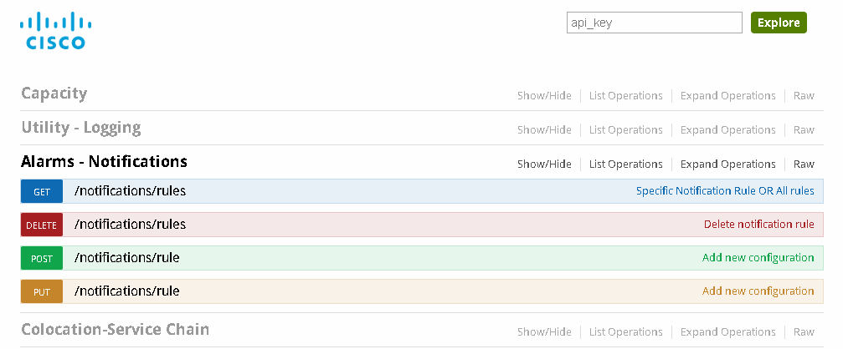The height and width of the screenshot is (349, 843).
Task: Toggle Show/Hide for the Capacity section
Action: [544, 96]
